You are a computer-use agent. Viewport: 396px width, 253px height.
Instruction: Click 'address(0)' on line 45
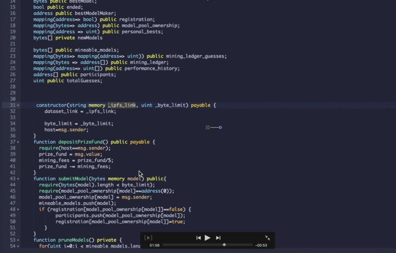click(156, 191)
